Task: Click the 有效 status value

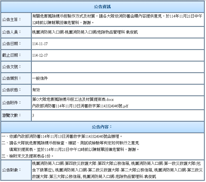Action: pos(36,90)
